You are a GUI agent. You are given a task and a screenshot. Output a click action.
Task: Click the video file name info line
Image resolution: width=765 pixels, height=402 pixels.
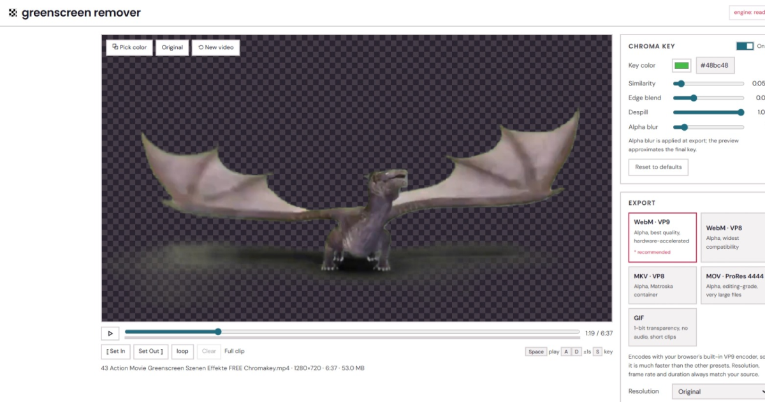click(233, 368)
